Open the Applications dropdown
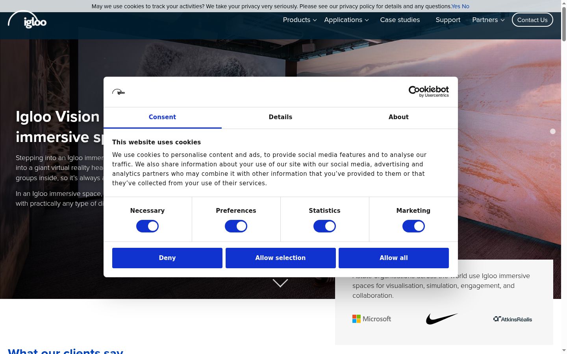The height and width of the screenshot is (354, 567). 346,20
